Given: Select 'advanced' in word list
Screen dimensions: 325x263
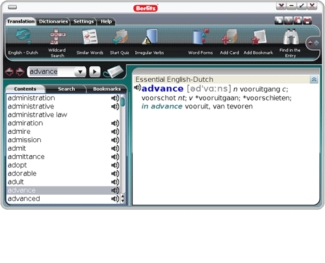Looking at the screenshot, I should point(24,199).
